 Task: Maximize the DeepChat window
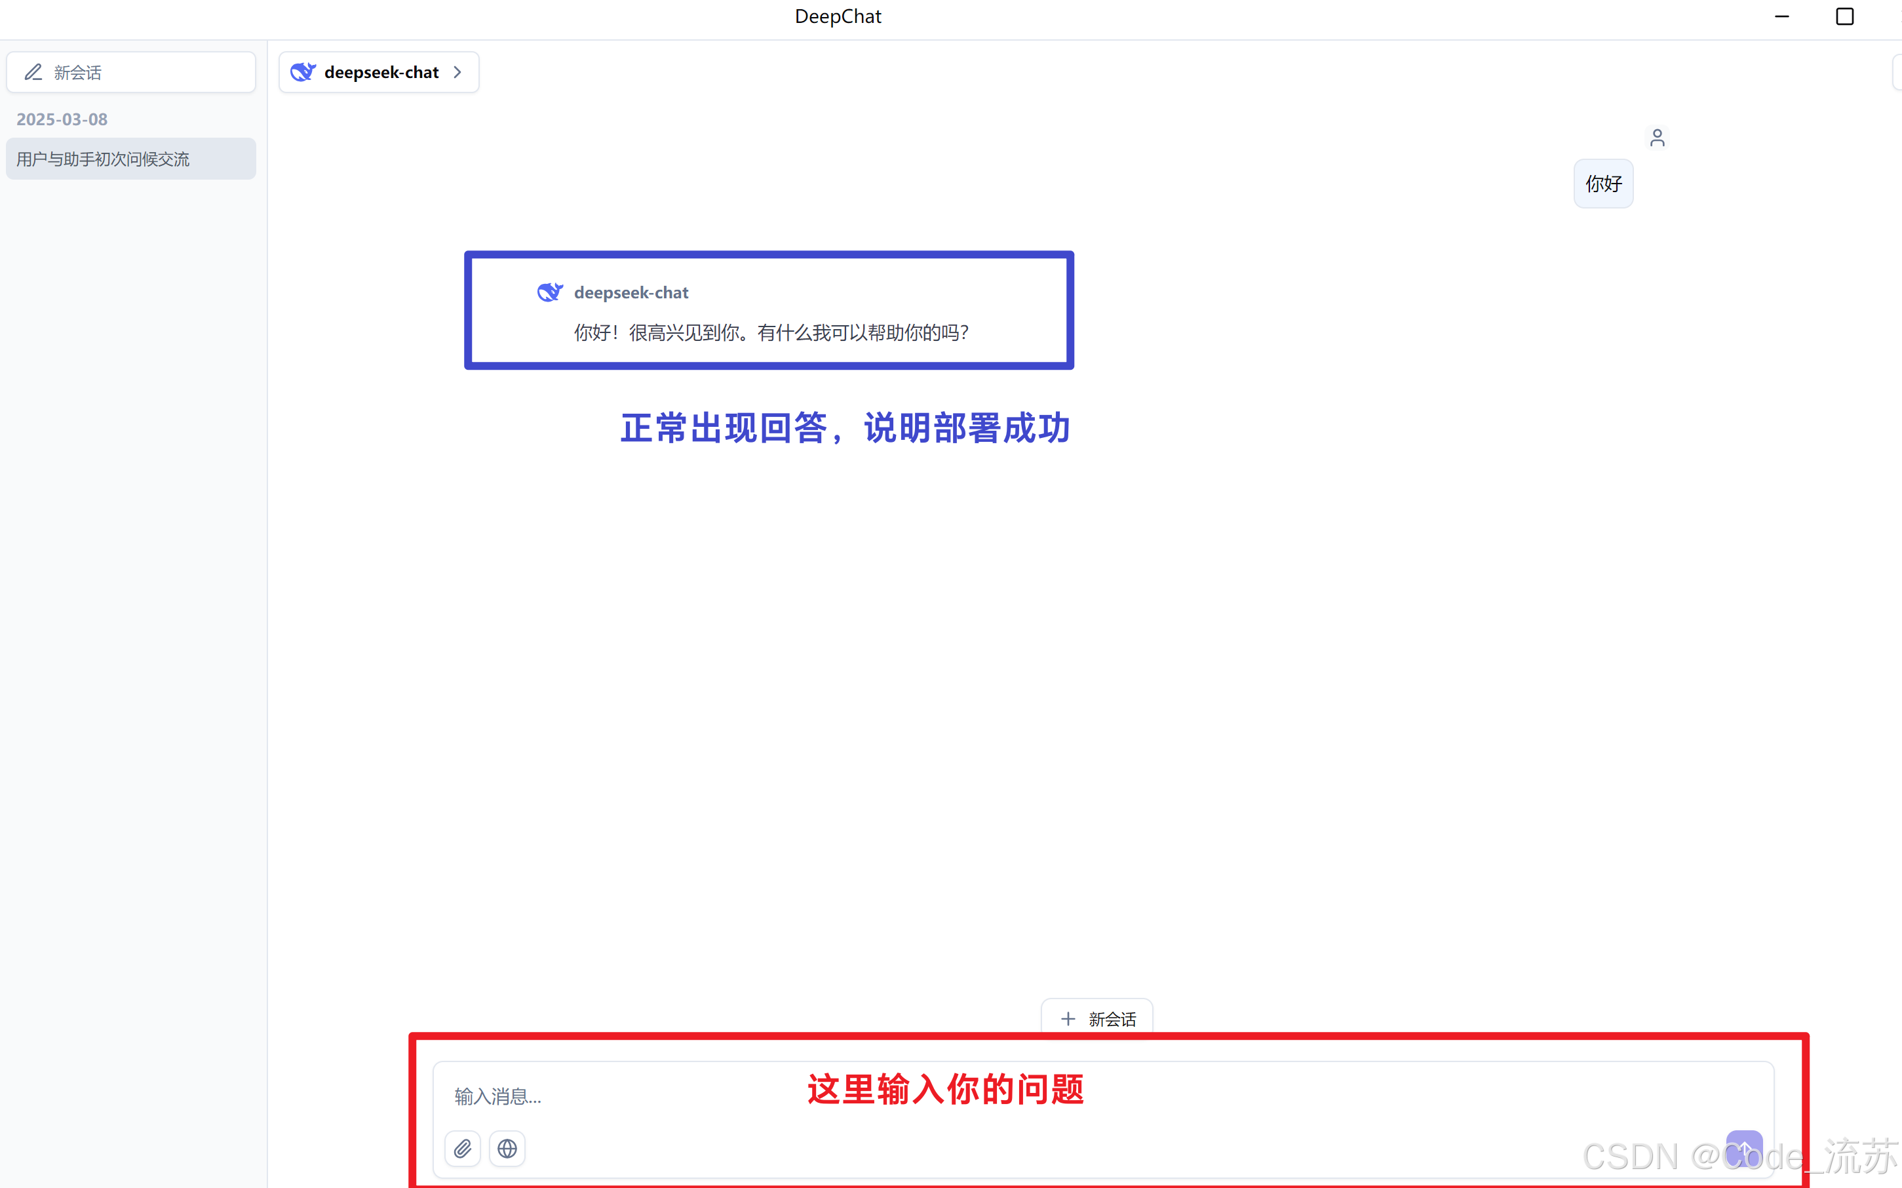click(x=1845, y=16)
